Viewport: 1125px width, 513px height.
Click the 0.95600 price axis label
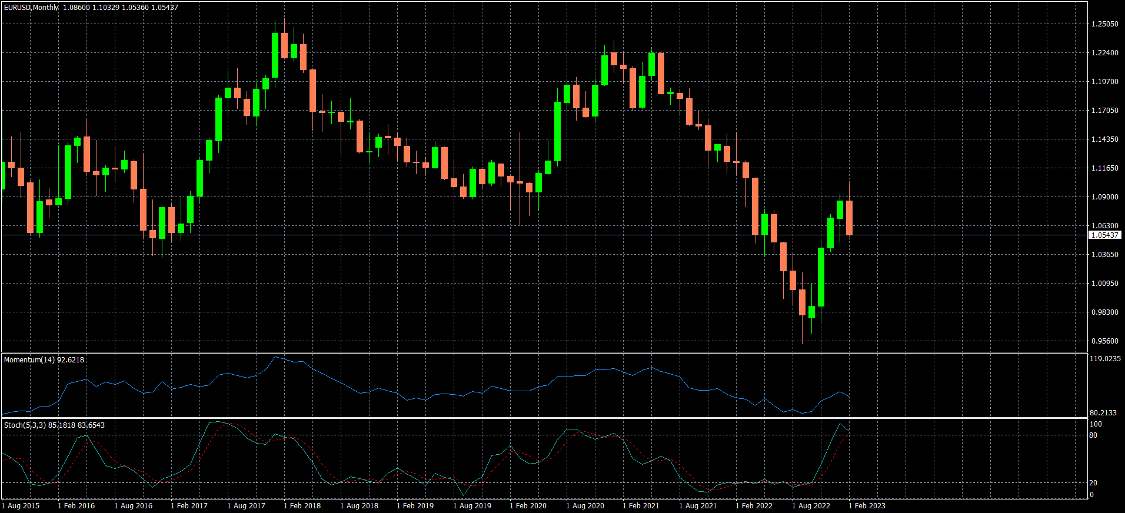pos(1104,341)
